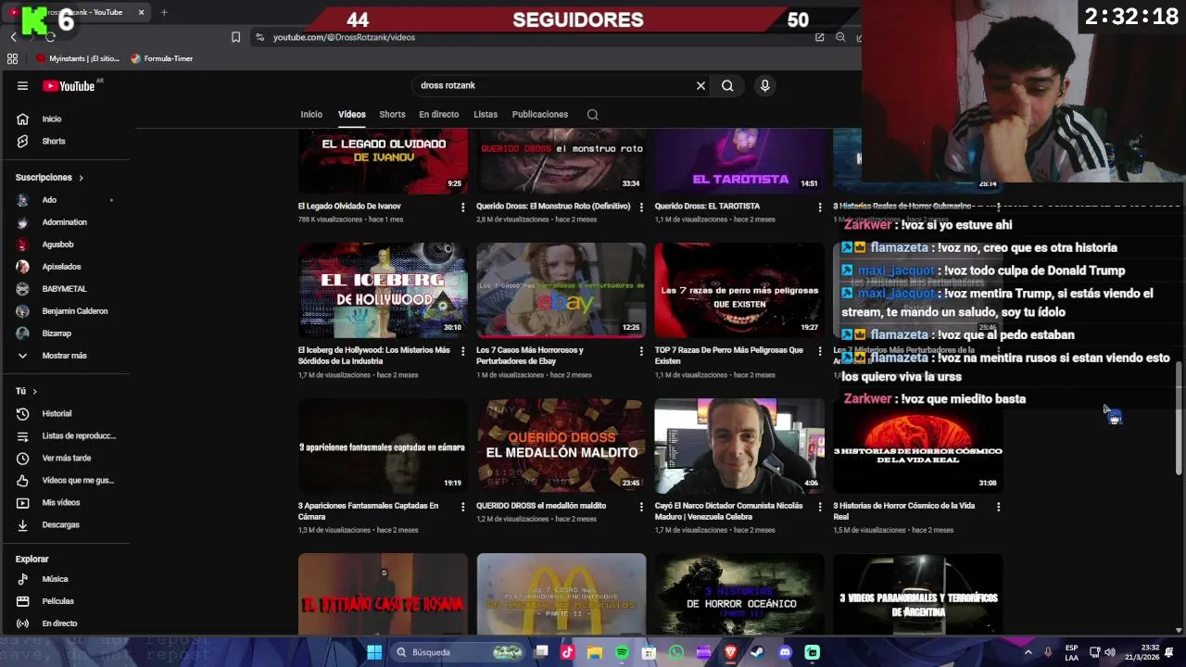This screenshot has width=1186, height=667.
Task: Open Ver más tarde list
Action: click(65, 458)
